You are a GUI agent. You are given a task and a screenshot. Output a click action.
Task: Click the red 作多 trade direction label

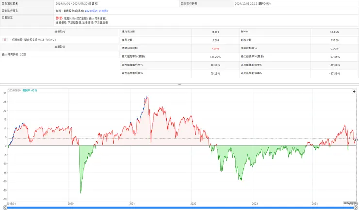(59, 18)
